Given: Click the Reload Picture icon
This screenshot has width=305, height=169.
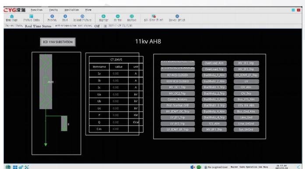Looking at the screenshot, I should coord(82,18).
